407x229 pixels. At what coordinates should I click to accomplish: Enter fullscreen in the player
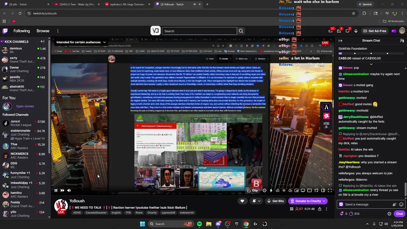pyautogui.click(x=330, y=191)
